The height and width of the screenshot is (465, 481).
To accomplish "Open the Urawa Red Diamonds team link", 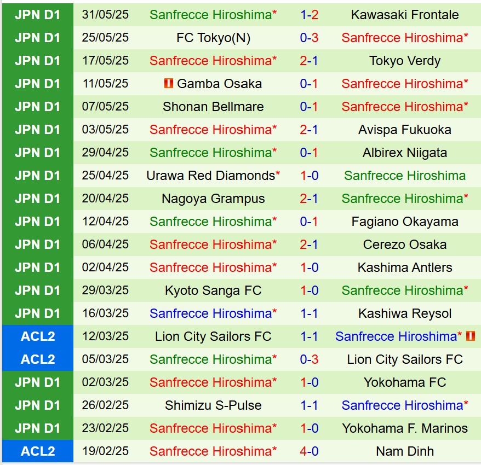I will point(210,176).
